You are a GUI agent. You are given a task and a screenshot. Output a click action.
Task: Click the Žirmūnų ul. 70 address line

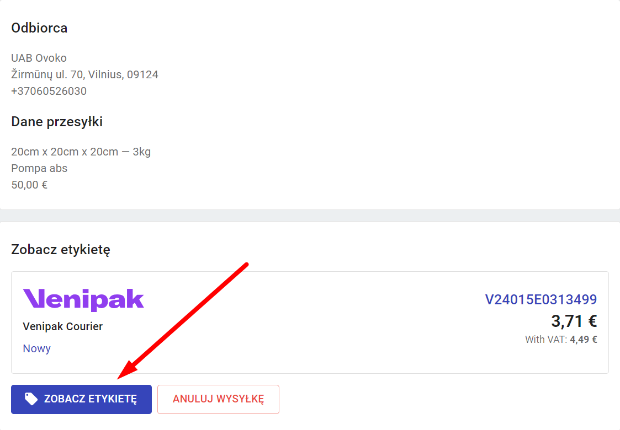84,74
